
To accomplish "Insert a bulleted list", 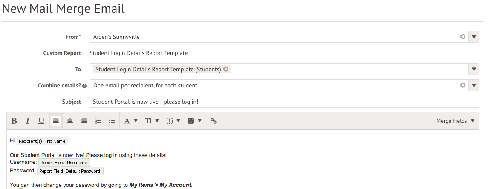I will [112, 121].
